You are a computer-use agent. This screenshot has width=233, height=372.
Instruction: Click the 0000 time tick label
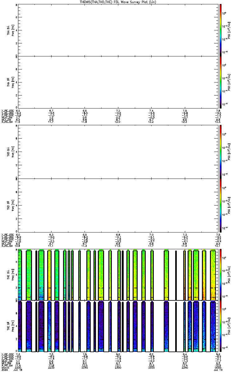218,368
